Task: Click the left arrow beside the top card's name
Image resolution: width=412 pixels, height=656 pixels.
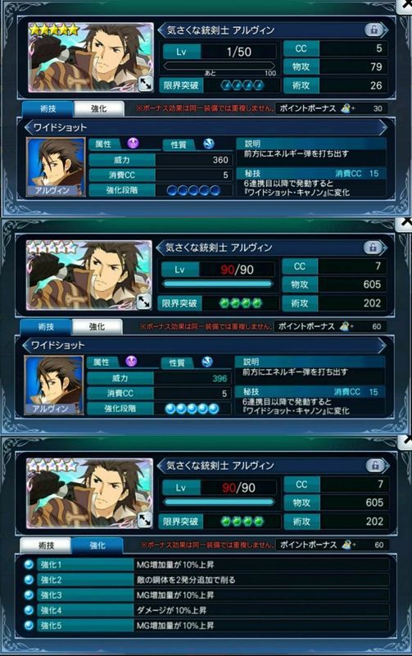Action: click(x=161, y=30)
